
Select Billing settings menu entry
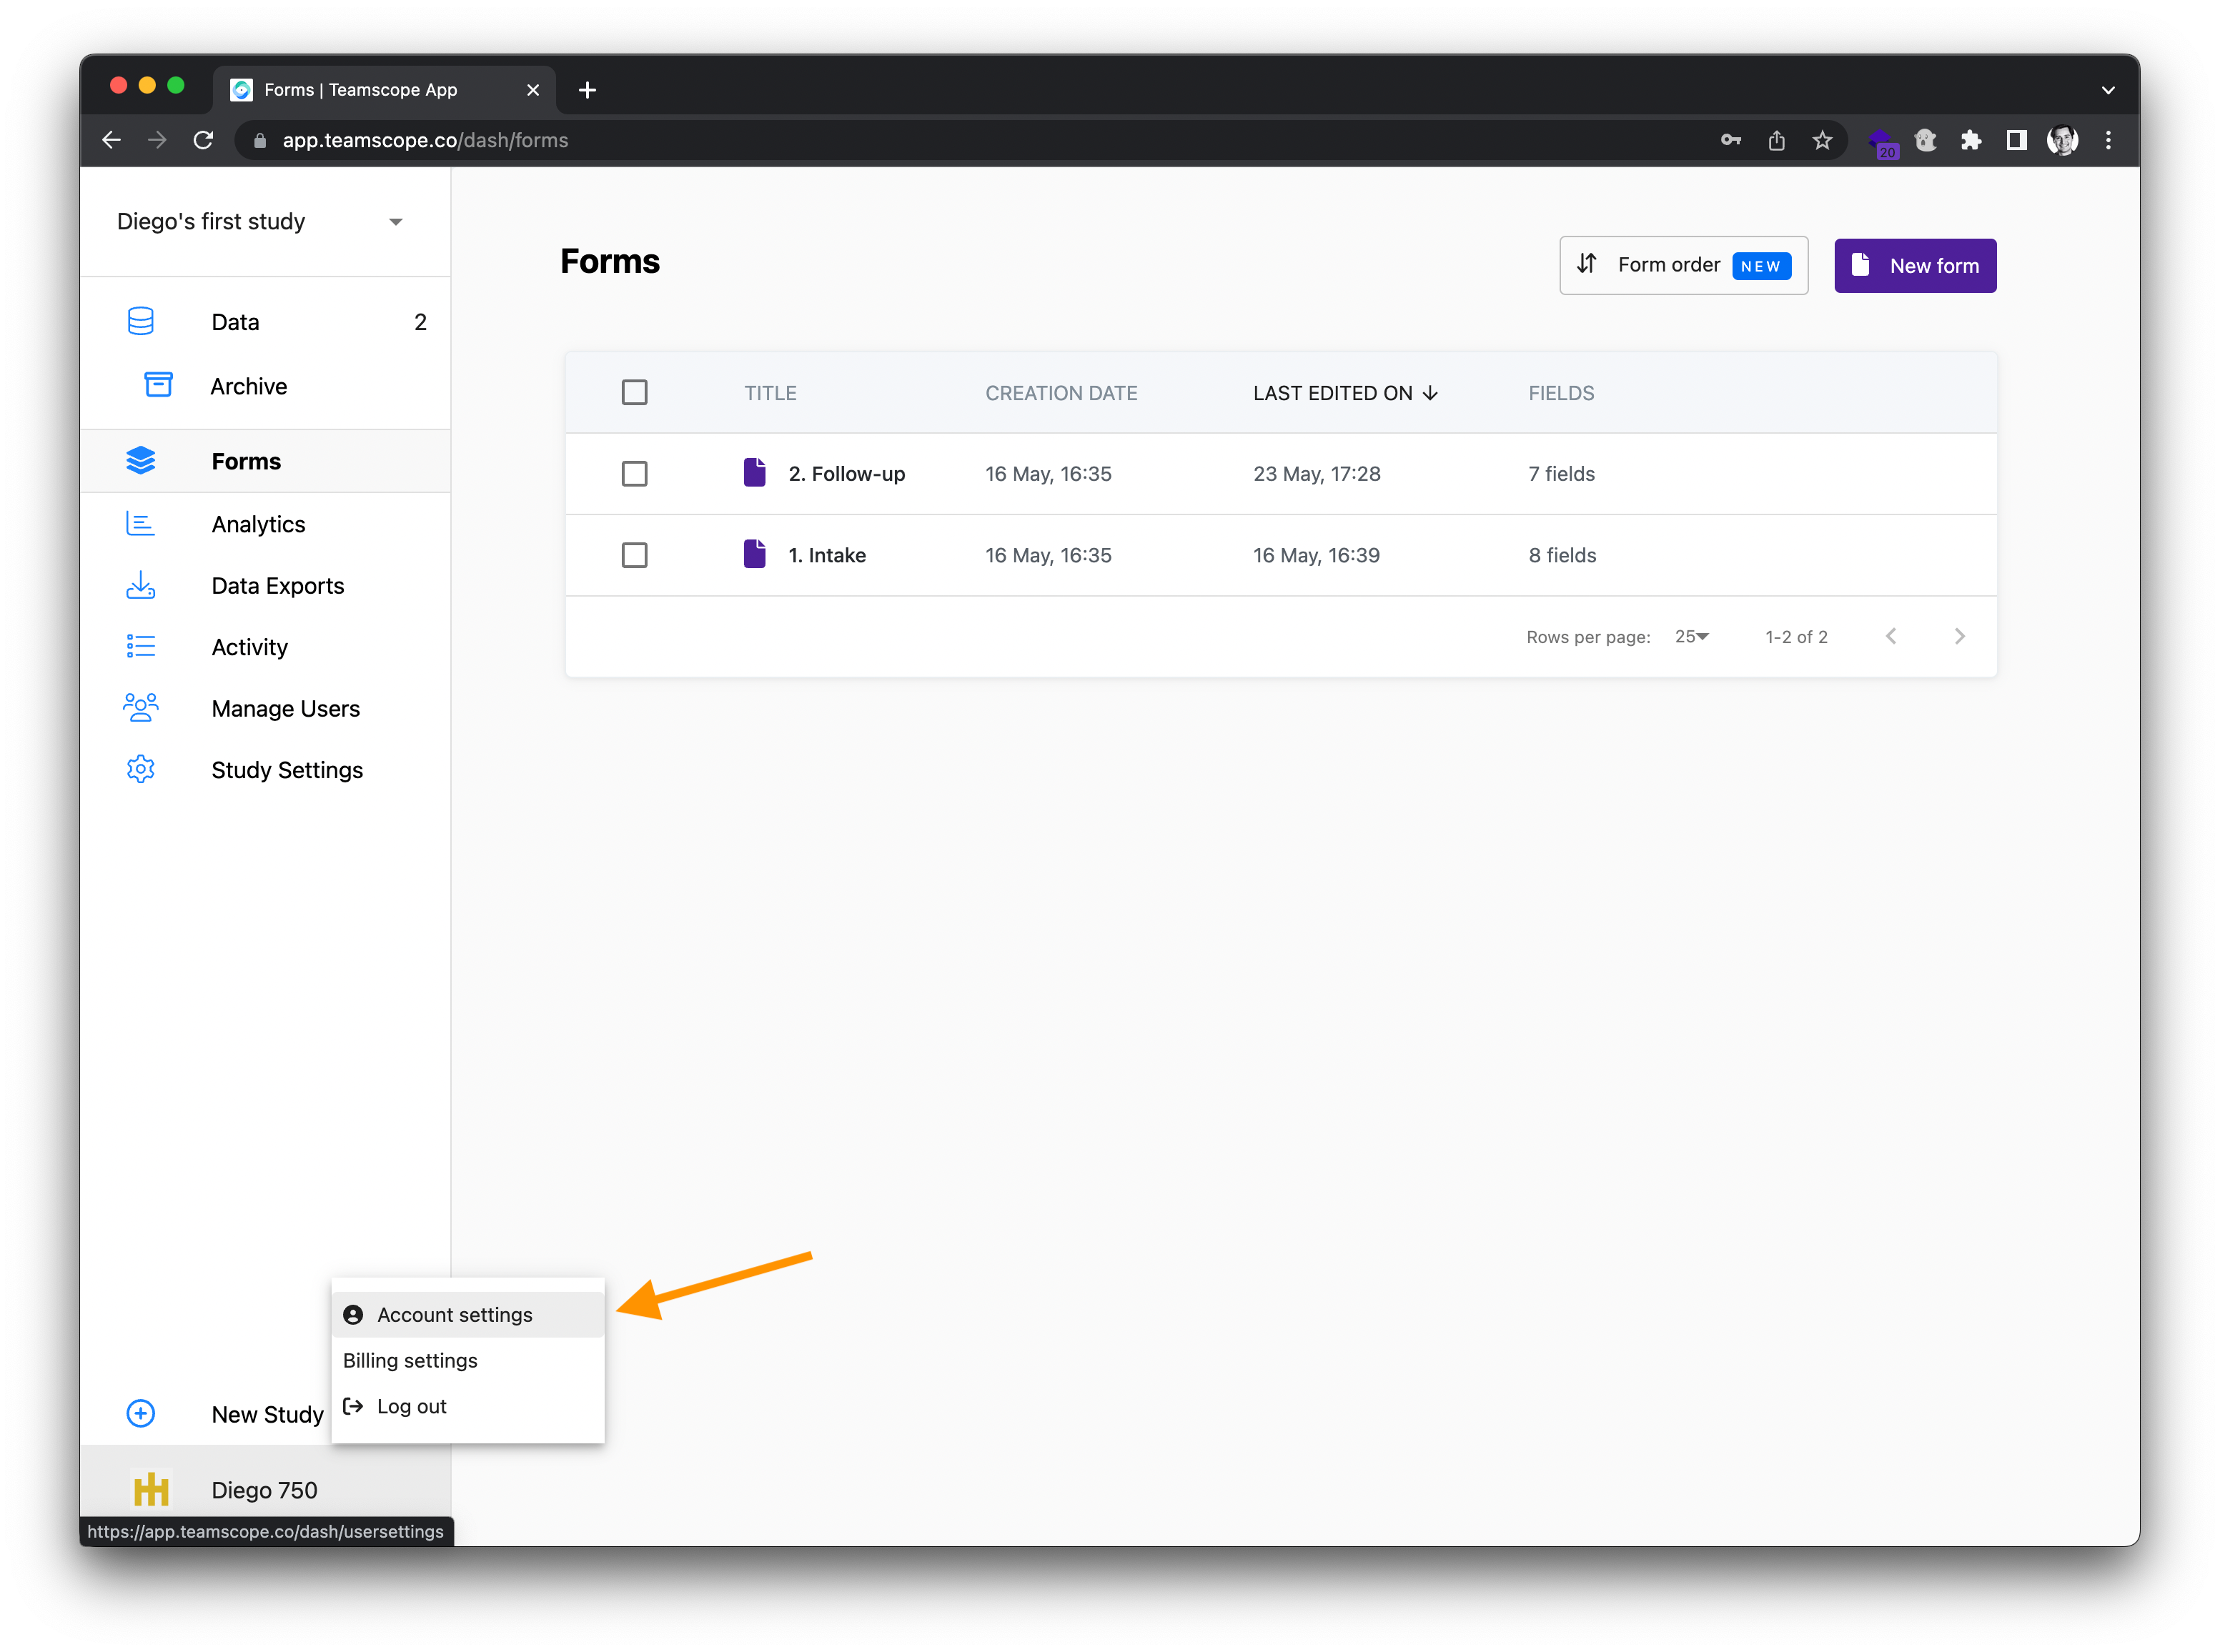411,1361
